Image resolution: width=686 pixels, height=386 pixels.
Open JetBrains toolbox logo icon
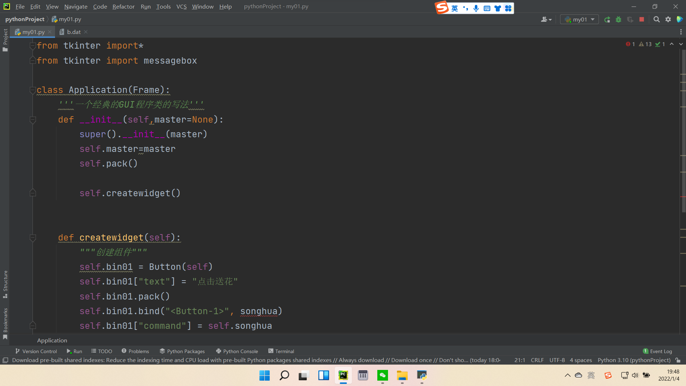pyautogui.click(x=680, y=20)
